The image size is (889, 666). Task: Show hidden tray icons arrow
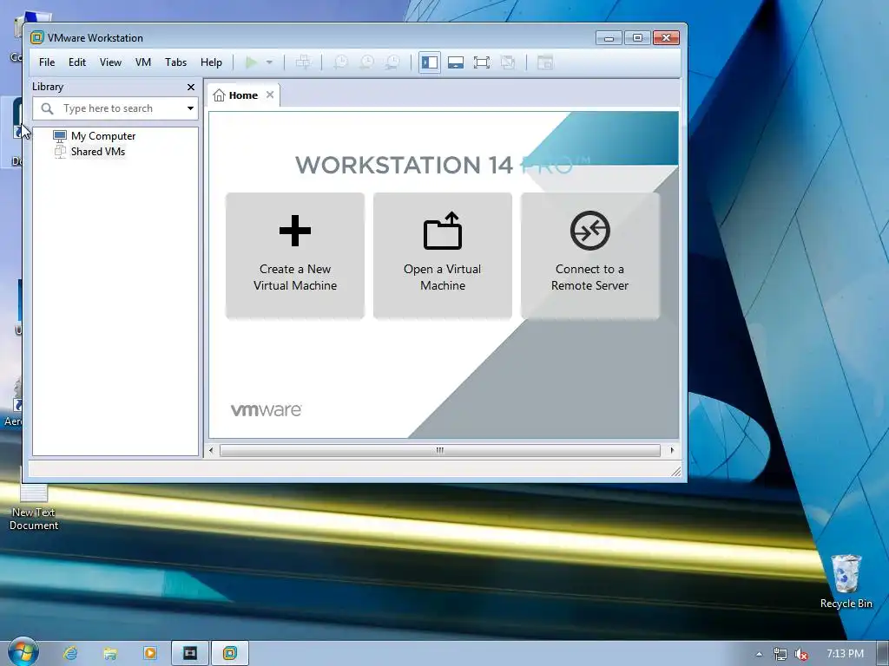(759, 654)
